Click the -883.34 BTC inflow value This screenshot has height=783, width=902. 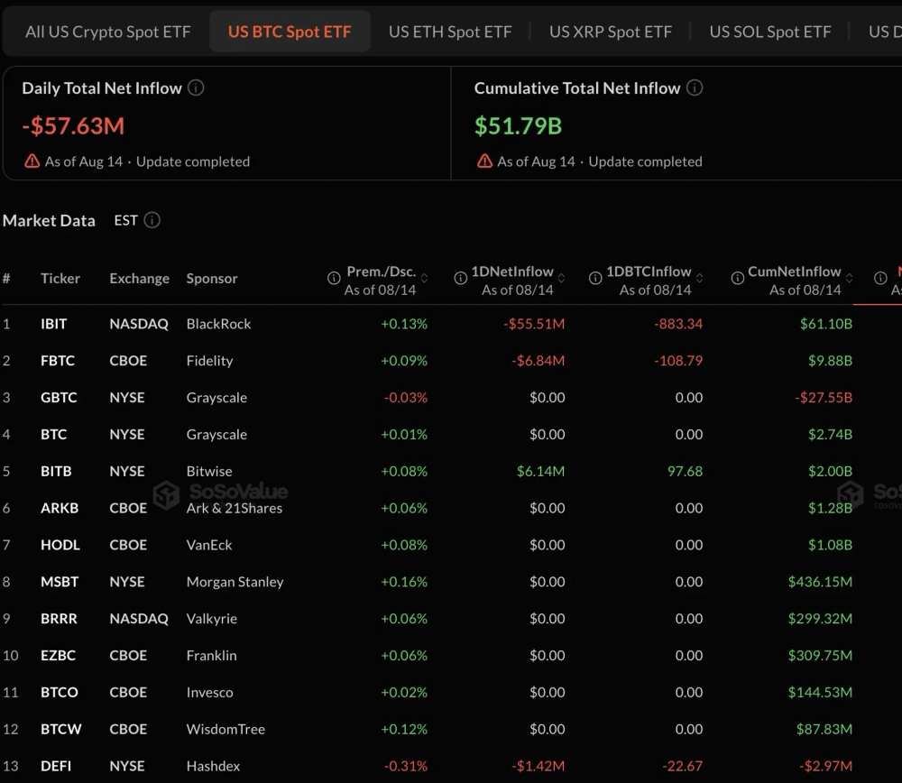click(x=678, y=324)
